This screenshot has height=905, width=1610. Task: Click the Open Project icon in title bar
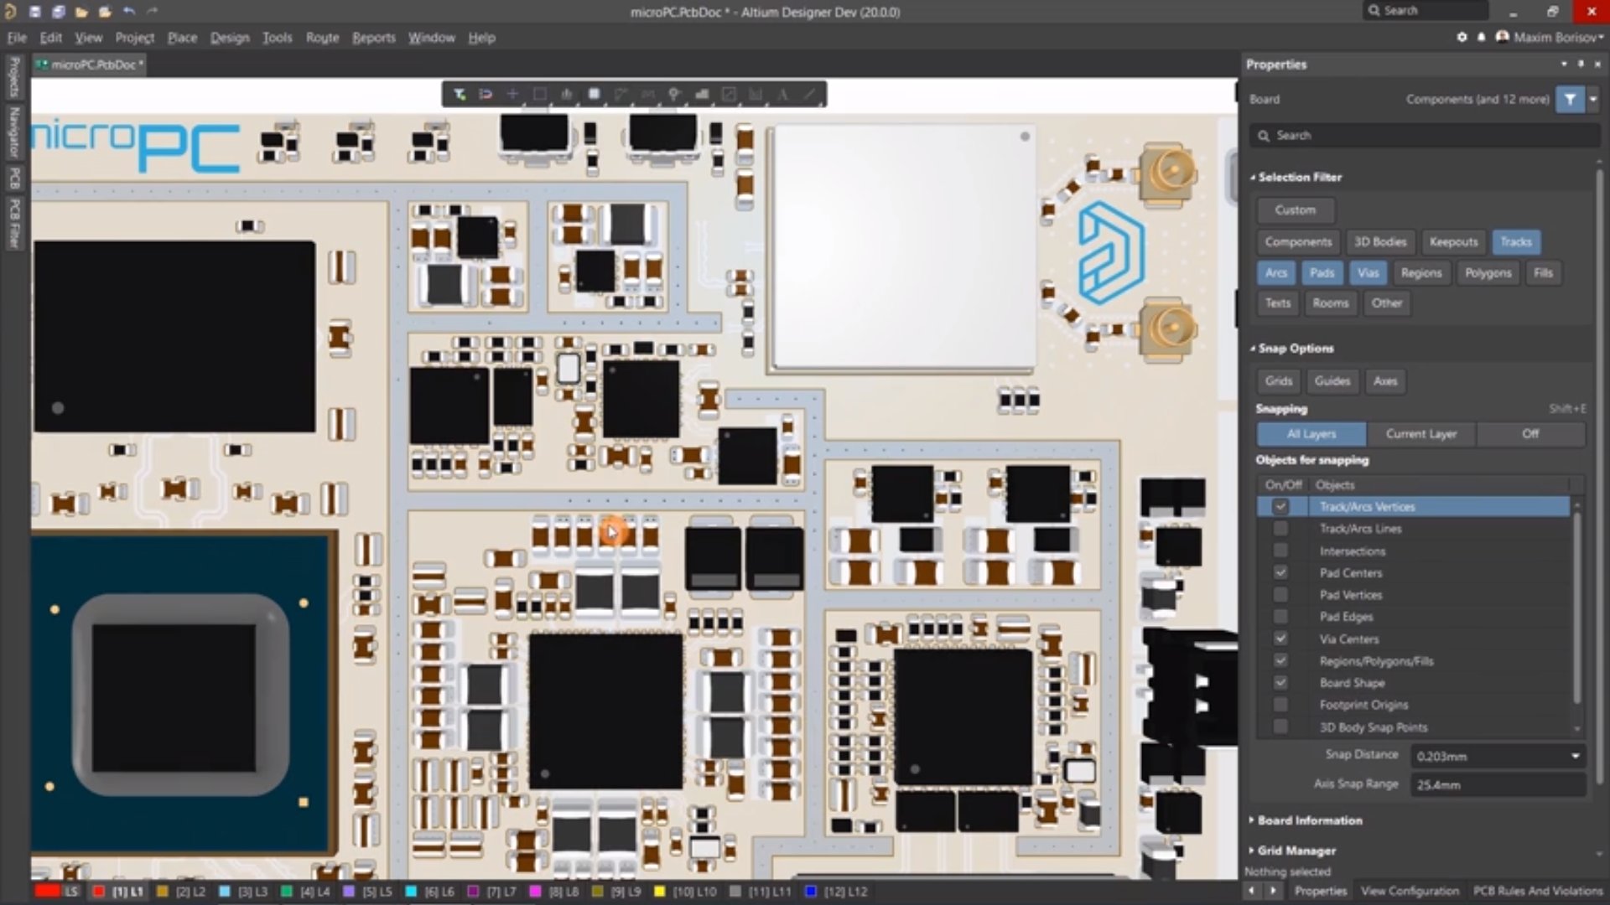pos(105,12)
